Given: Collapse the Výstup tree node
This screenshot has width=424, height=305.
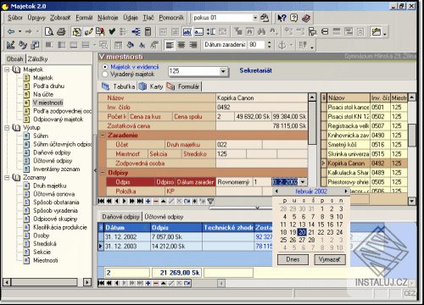Looking at the screenshot, I should click(7, 128).
